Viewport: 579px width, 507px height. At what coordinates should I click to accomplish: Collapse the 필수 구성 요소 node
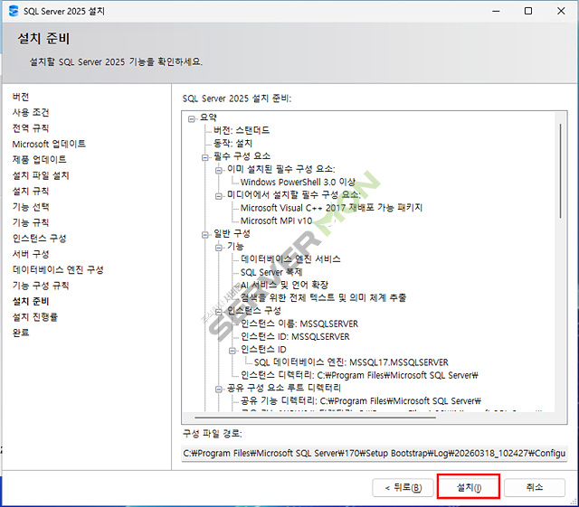[x=205, y=157]
